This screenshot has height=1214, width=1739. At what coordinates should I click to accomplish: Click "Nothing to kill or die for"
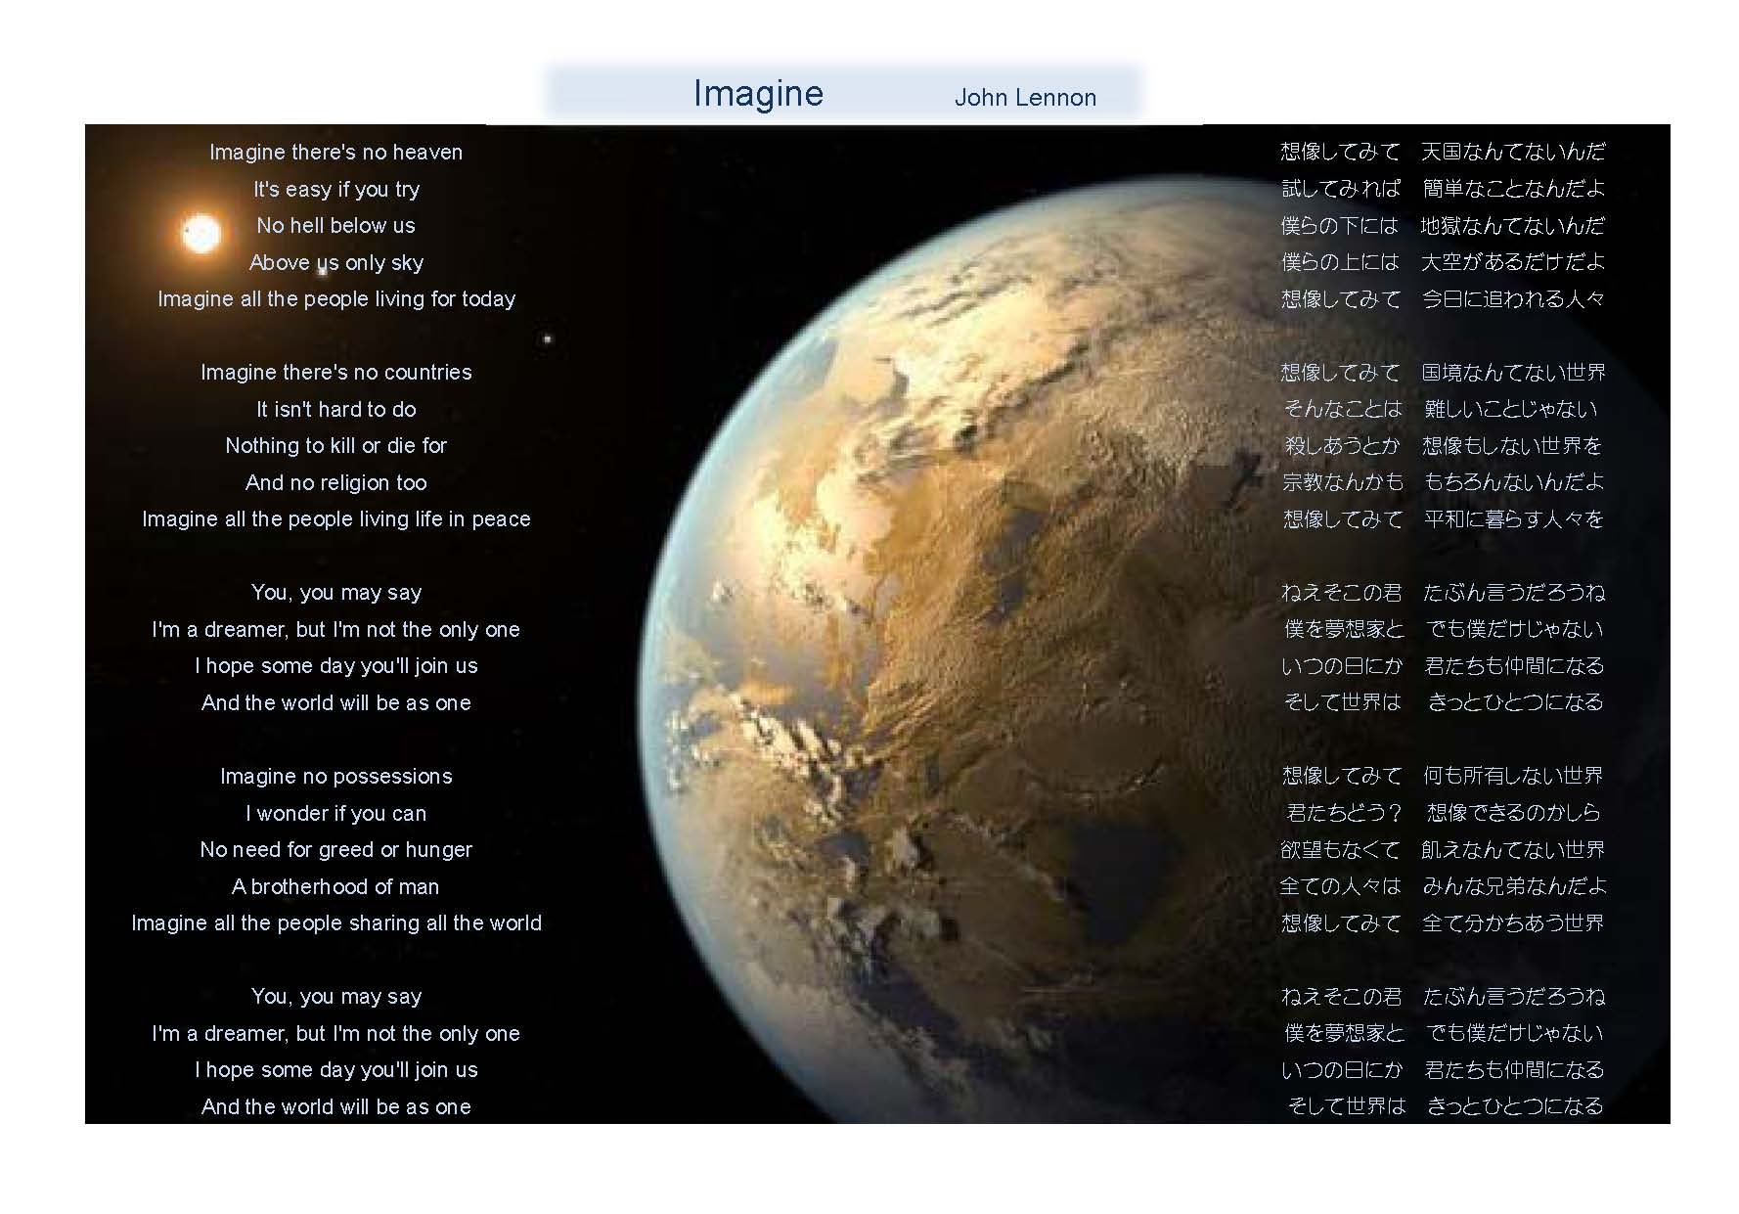point(335,446)
